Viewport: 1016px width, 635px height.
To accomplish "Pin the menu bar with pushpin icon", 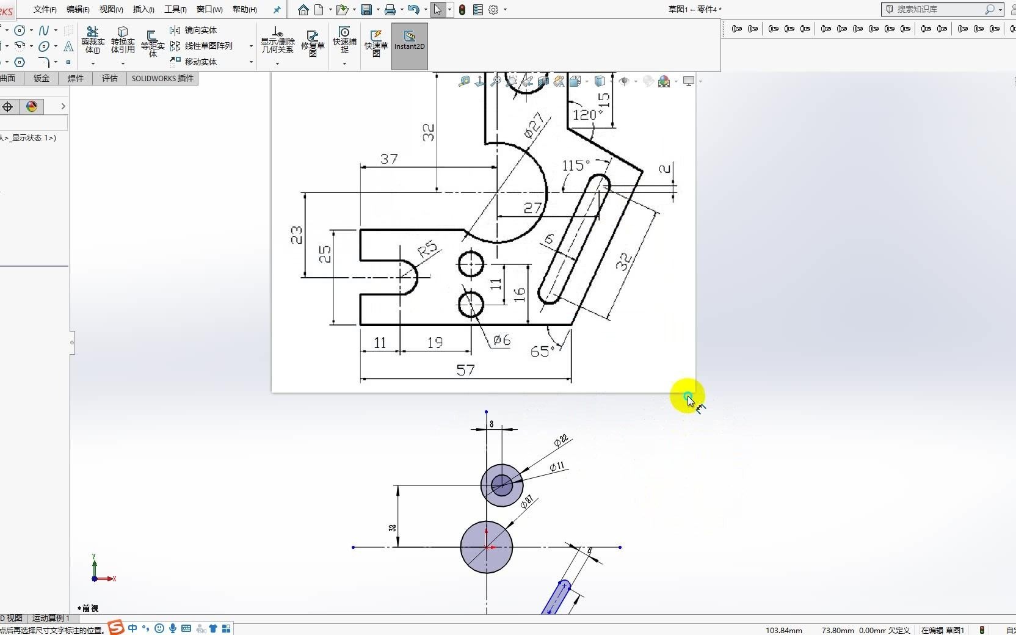I will pyautogui.click(x=277, y=10).
